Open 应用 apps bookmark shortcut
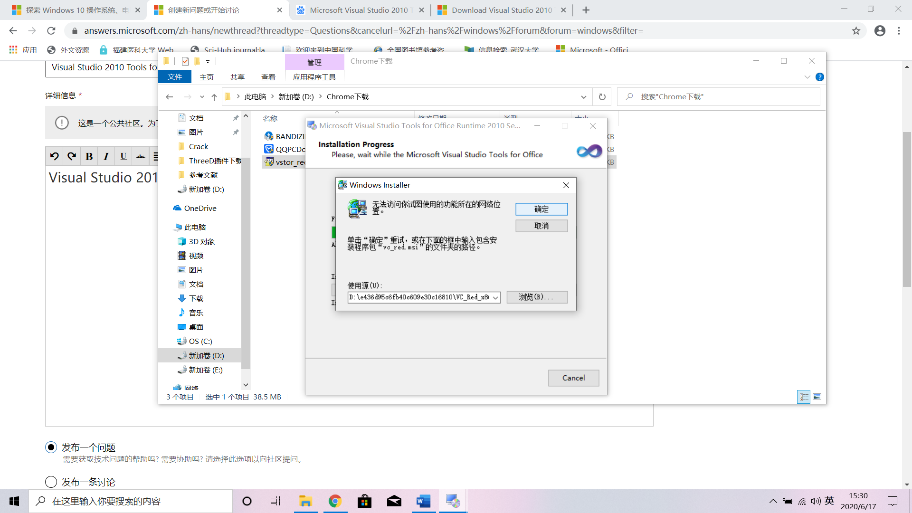Screen dimensions: 912x513 pyautogui.click(x=23, y=50)
